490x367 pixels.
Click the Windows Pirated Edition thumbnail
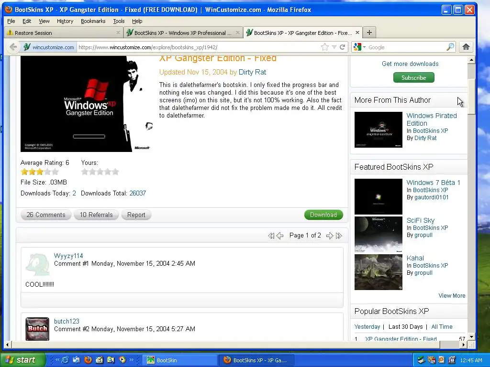tap(379, 130)
